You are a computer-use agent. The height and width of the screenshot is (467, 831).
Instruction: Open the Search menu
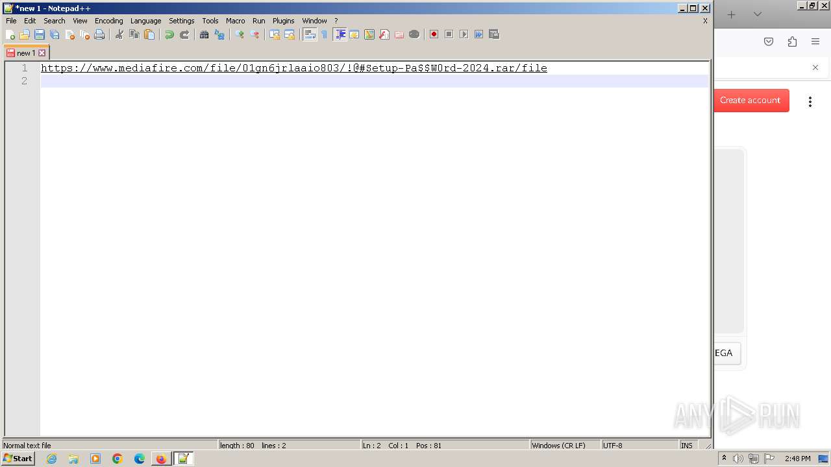click(x=55, y=21)
